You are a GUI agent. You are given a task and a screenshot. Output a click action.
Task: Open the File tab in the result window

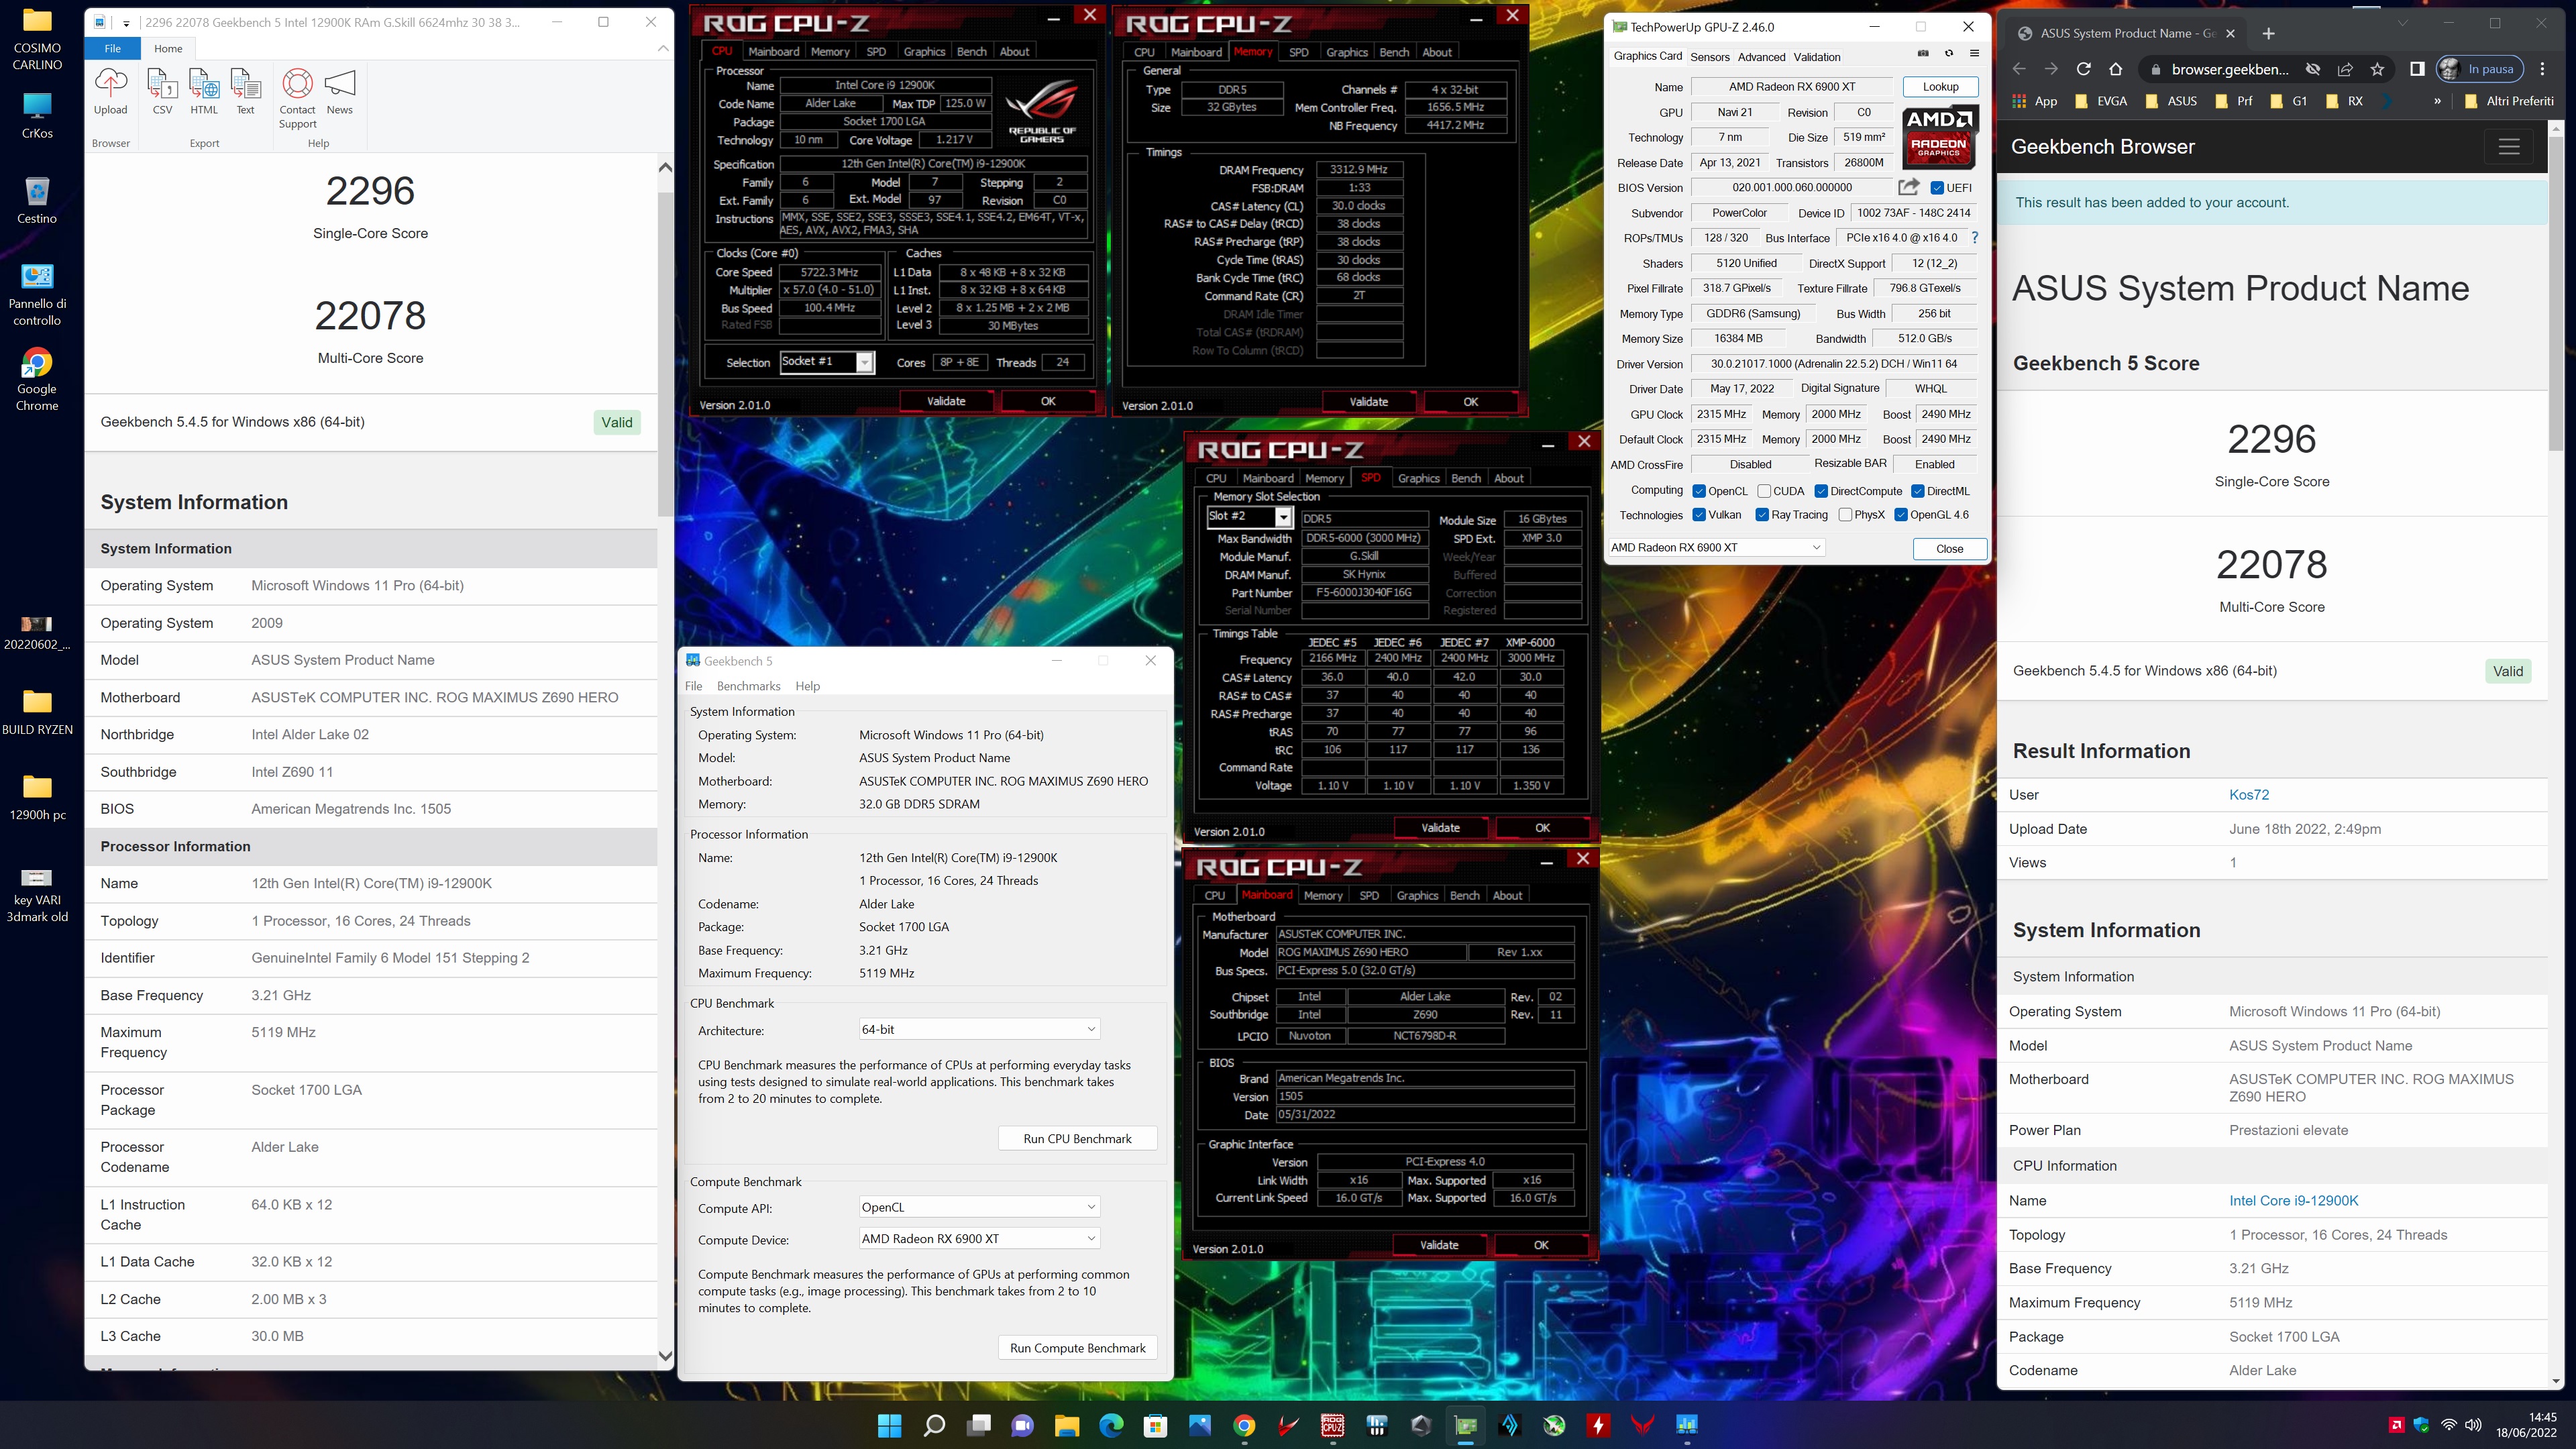tap(113, 48)
